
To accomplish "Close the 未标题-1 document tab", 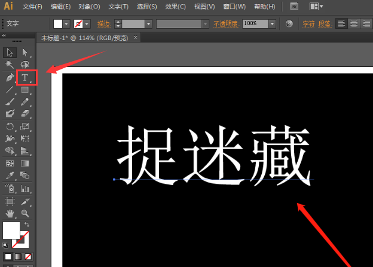I will click(x=135, y=37).
